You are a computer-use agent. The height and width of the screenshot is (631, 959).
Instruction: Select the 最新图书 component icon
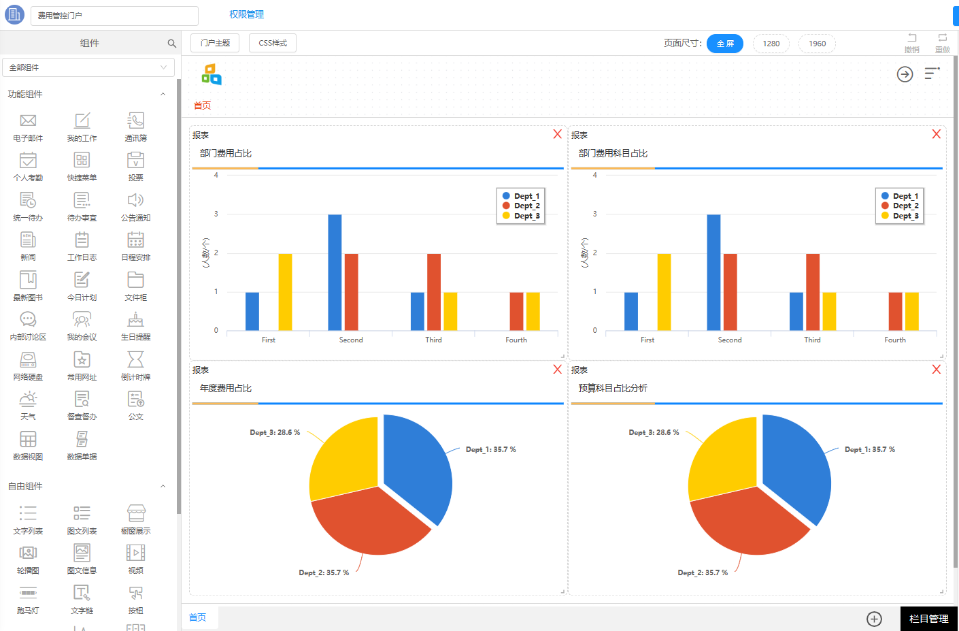[28, 280]
